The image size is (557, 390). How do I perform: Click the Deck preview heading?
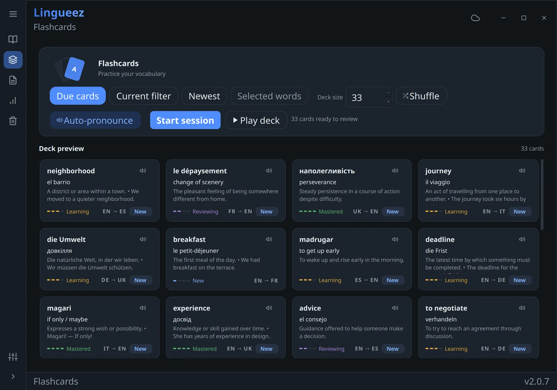click(61, 148)
